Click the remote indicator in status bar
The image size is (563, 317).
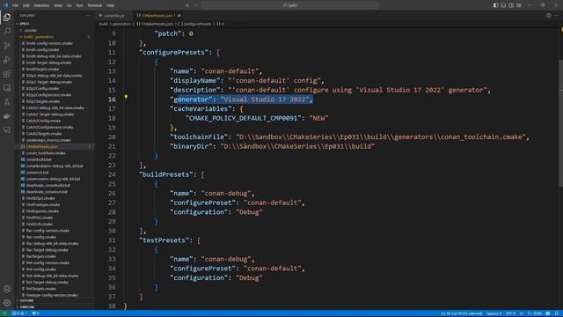(4, 313)
